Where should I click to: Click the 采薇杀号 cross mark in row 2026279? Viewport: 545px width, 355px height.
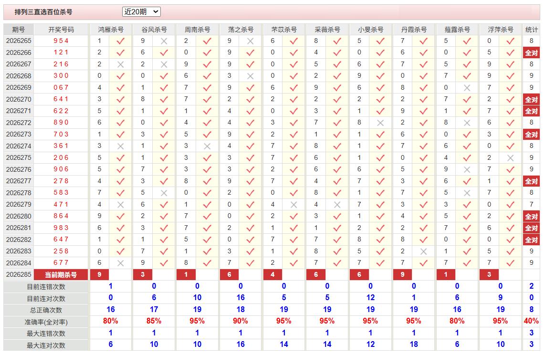(x=337, y=205)
